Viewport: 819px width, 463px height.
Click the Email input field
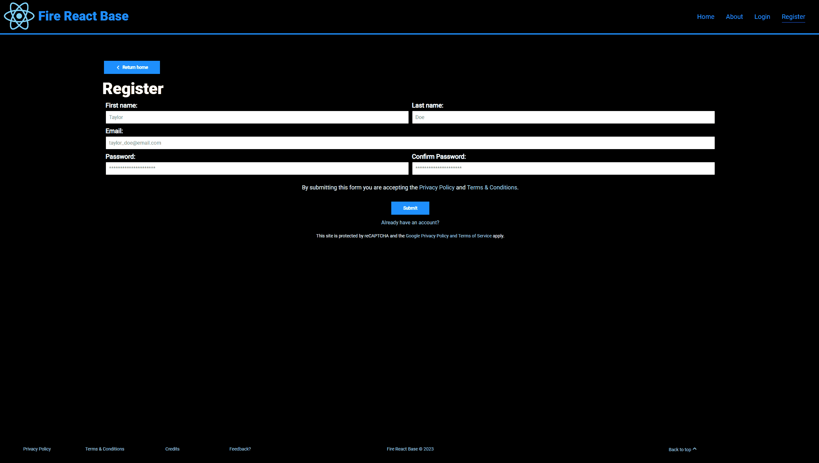(409, 142)
